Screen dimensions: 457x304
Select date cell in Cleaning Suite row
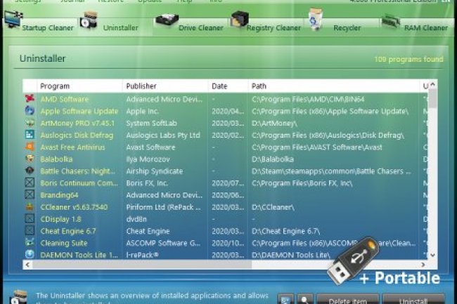228,243
